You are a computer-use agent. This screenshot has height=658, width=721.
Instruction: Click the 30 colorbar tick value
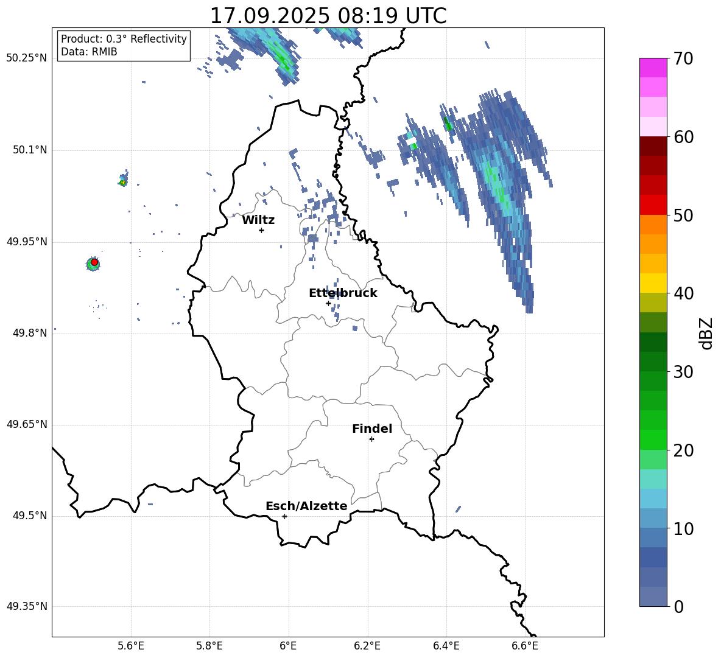pos(683,372)
